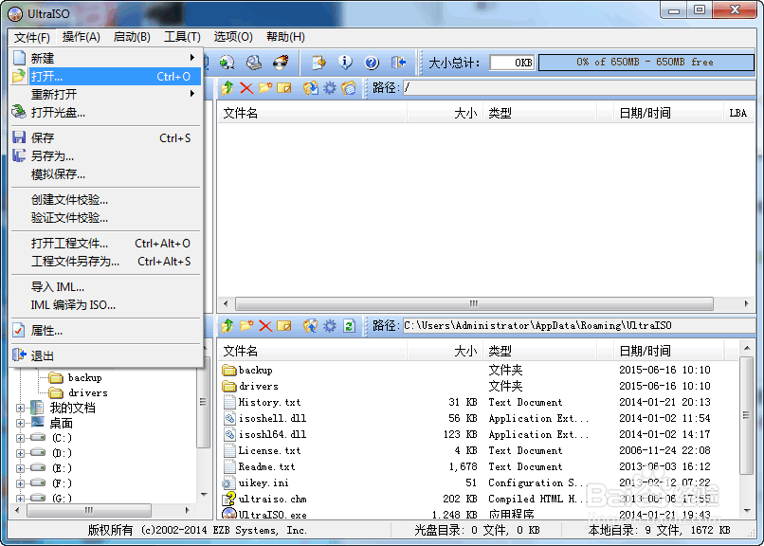Select the isoshell.dll file row
764x546 pixels.
(479, 418)
